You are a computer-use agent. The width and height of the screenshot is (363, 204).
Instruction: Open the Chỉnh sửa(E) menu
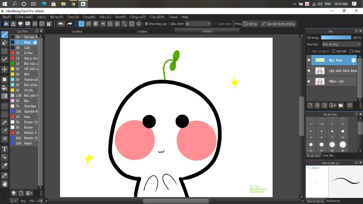point(24,17)
